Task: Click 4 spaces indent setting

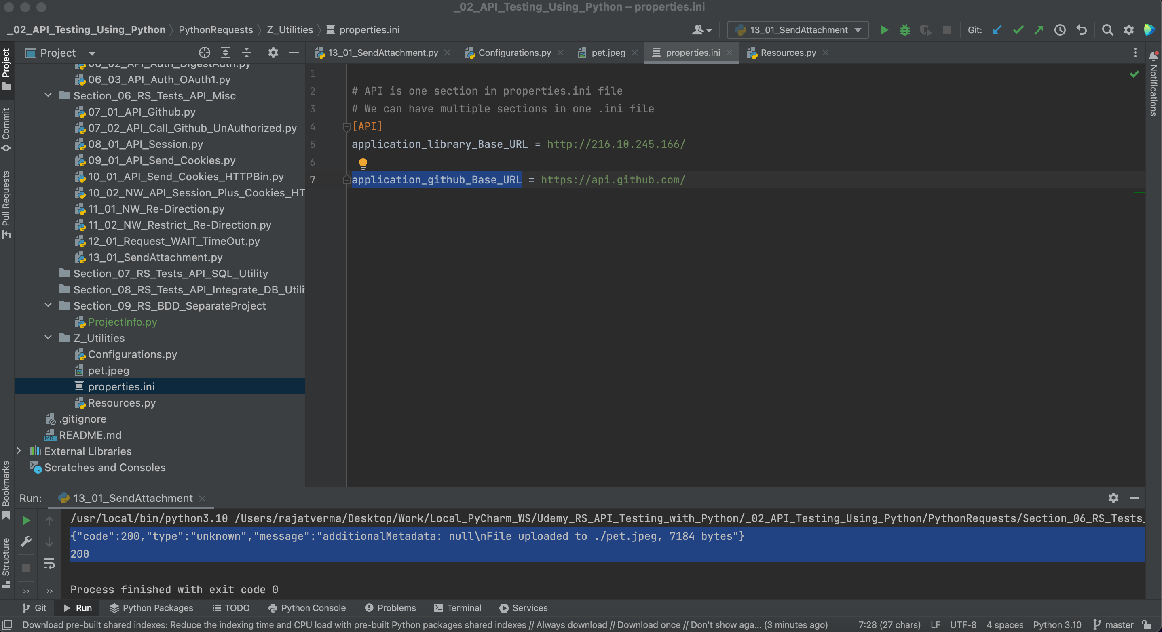Action: [1005, 624]
